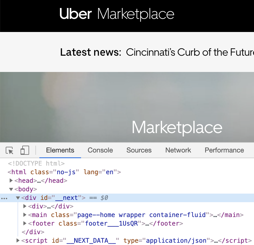The image size is (254, 245).
Task: Click the Marketplace hero title
Action: (177, 128)
